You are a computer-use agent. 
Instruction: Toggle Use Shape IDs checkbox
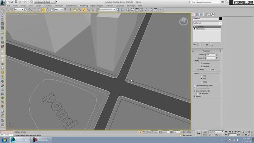click(198, 94)
